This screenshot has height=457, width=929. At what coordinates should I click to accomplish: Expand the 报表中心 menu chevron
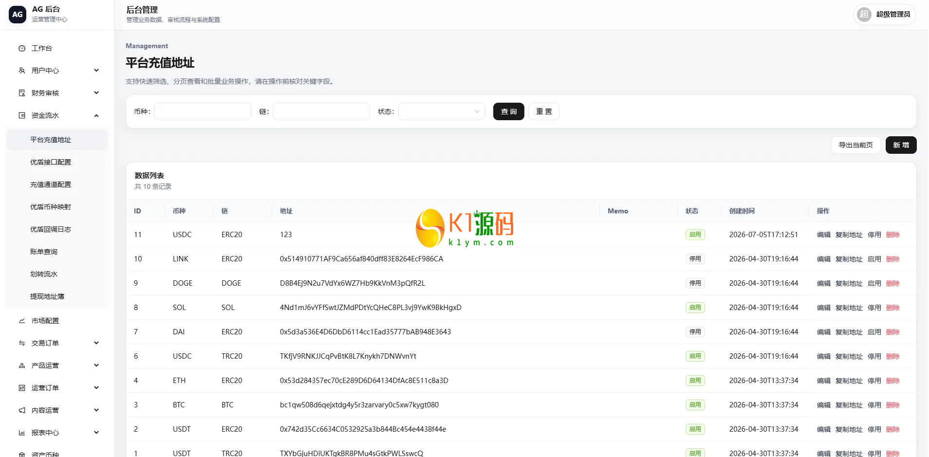click(96, 433)
